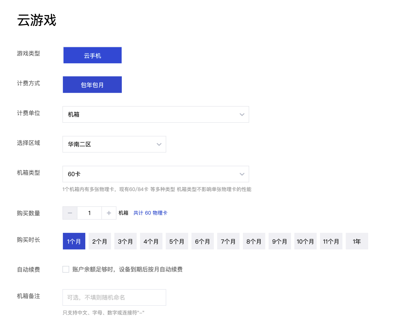This screenshot has height=331, width=402.
Task: Select 6个月 purchase duration
Action: (x=203, y=241)
